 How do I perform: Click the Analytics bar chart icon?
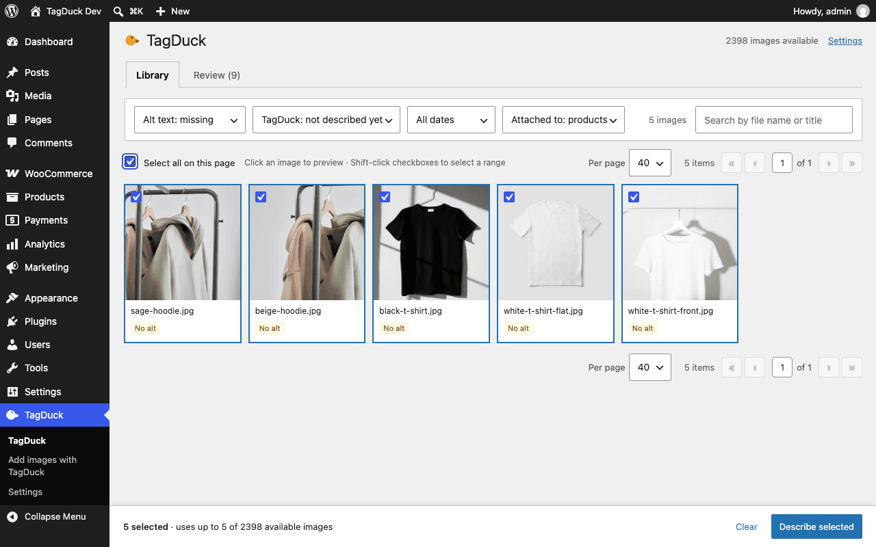pyautogui.click(x=12, y=244)
